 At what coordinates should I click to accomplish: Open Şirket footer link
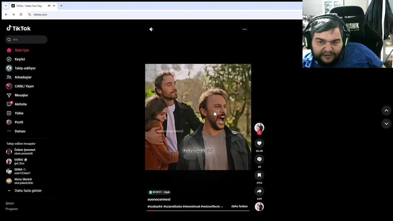click(x=10, y=203)
